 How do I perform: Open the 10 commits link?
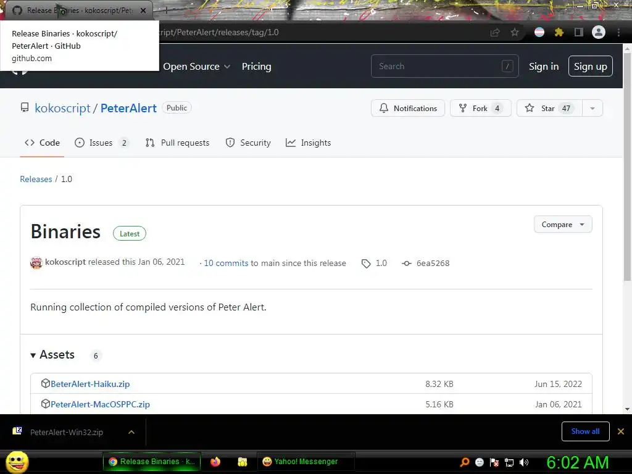226,263
